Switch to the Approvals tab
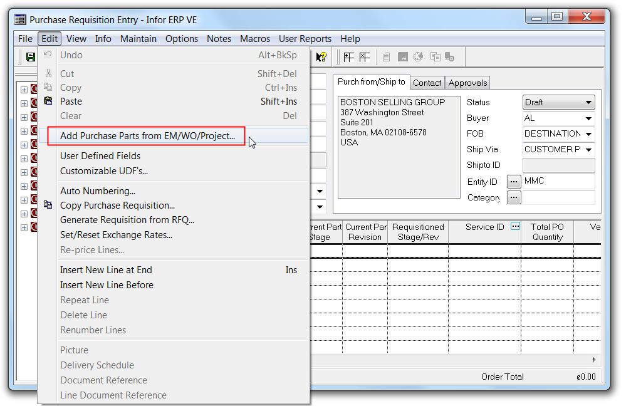This screenshot has width=626, height=406. [467, 83]
